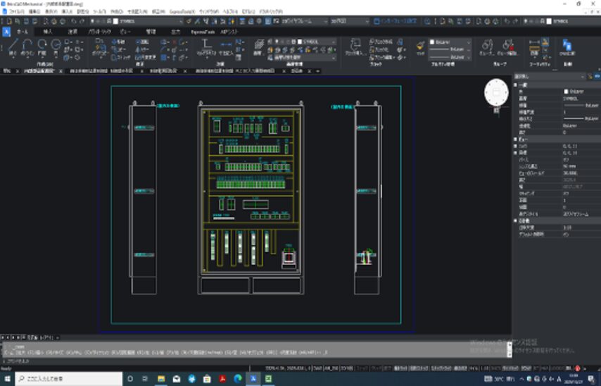Click the Group icon in ribbon

486,46
